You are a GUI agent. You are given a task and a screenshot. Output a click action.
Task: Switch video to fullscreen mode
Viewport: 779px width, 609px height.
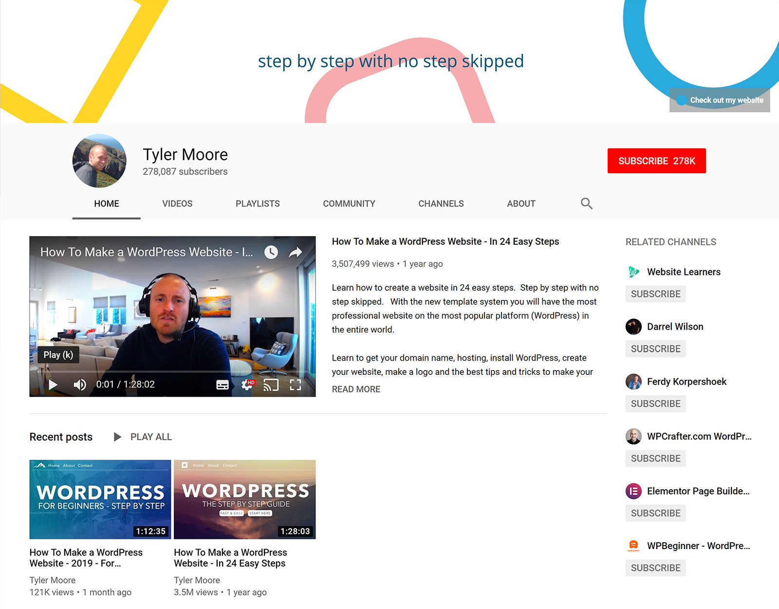[296, 385]
